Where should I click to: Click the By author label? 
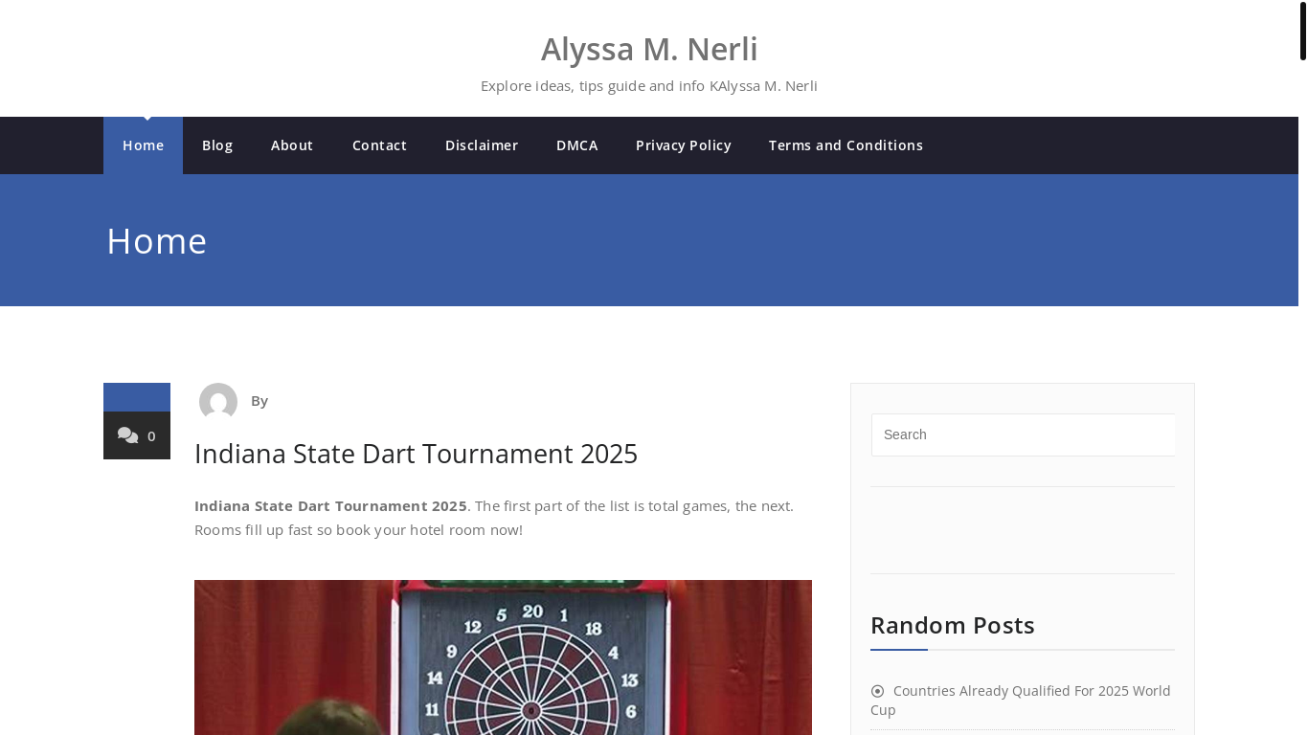point(259,401)
